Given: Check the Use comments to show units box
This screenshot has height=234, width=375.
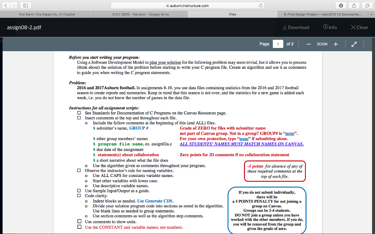Looking at the screenshot, I should tap(79, 221).
